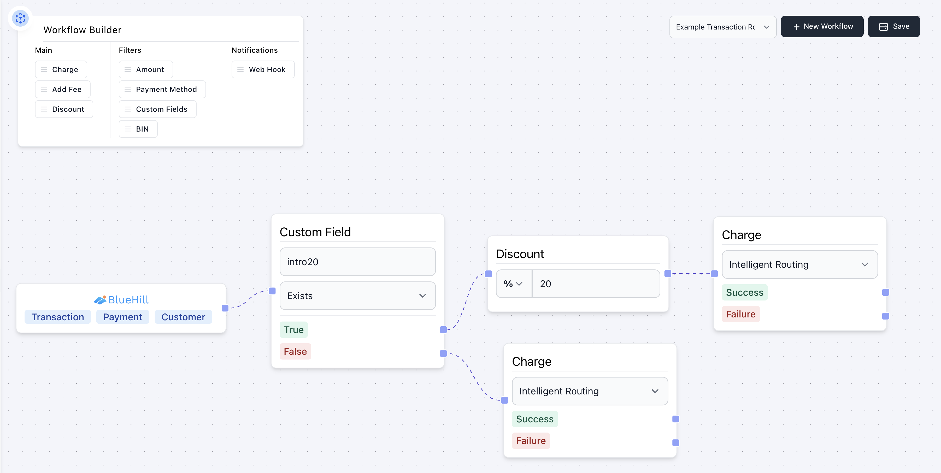Open the lower Charge Intelligent Routing dropdown

tap(590, 391)
